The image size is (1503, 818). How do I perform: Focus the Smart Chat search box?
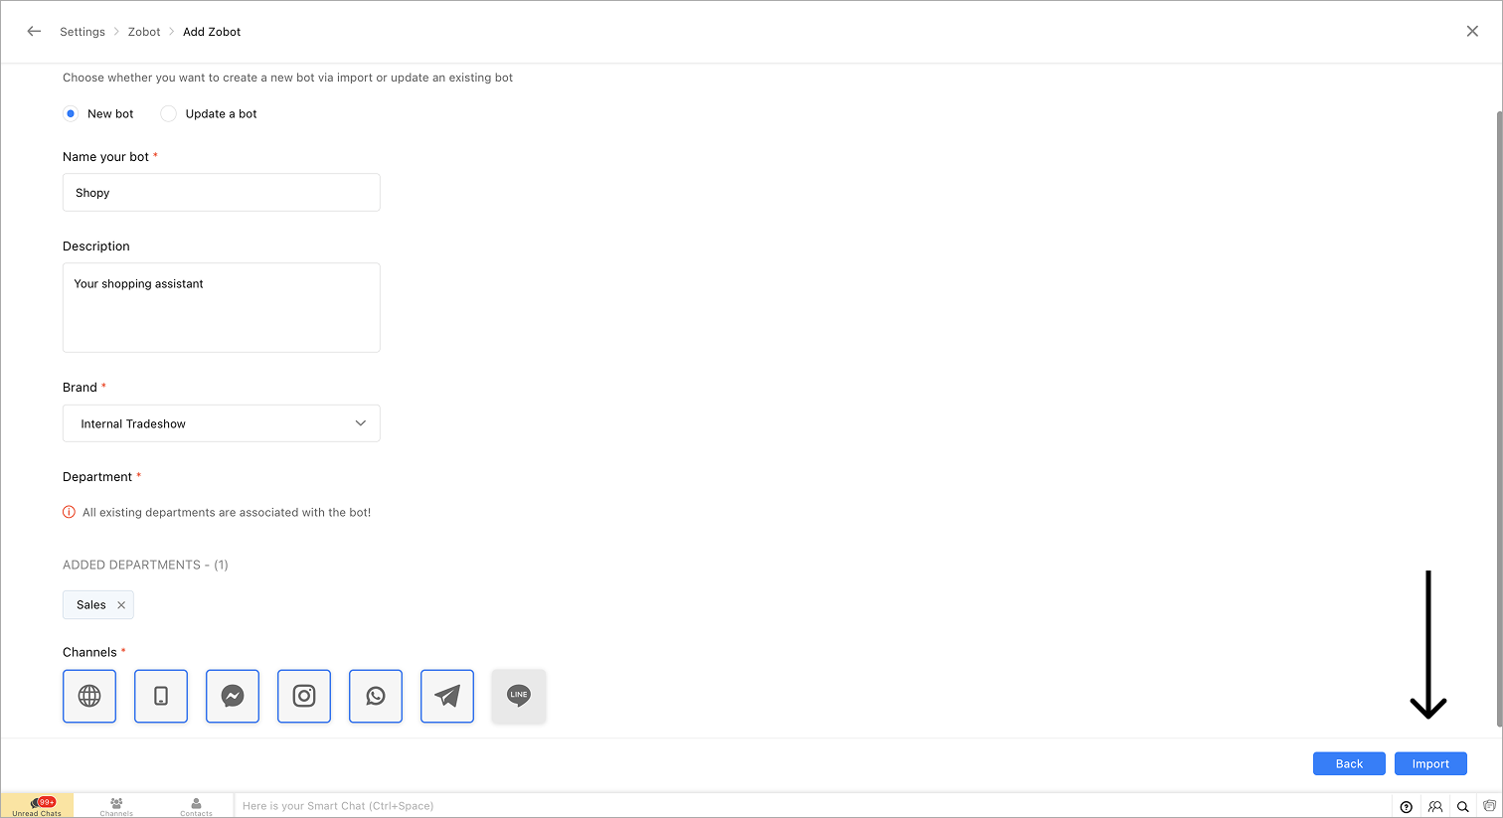(795, 806)
